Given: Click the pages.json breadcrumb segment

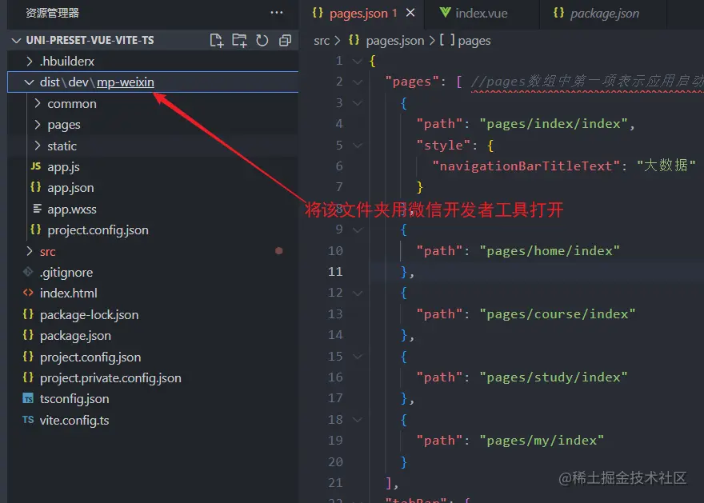Looking at the screenshot, I should (x=386, y=41).
